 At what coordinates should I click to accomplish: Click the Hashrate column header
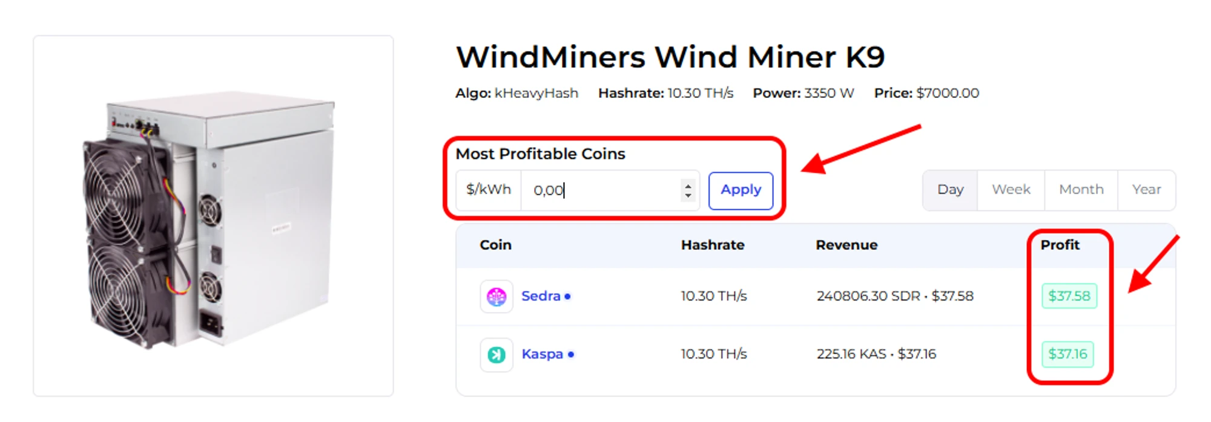[x=712, y=245]
